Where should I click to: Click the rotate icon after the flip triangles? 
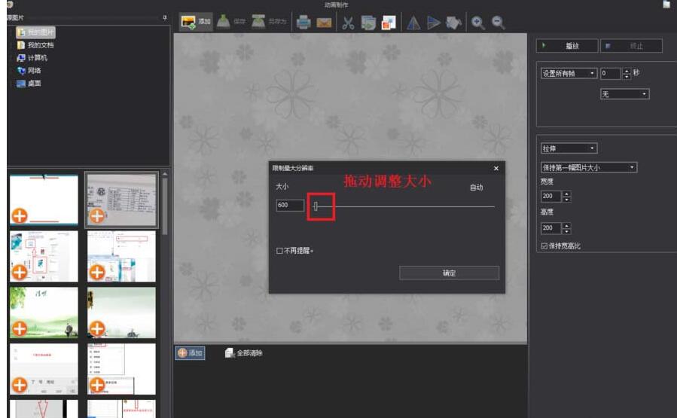pyautogui.click(x=453, y=23)
